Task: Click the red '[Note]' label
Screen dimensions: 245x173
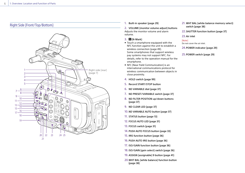Action: click(185, 40)
